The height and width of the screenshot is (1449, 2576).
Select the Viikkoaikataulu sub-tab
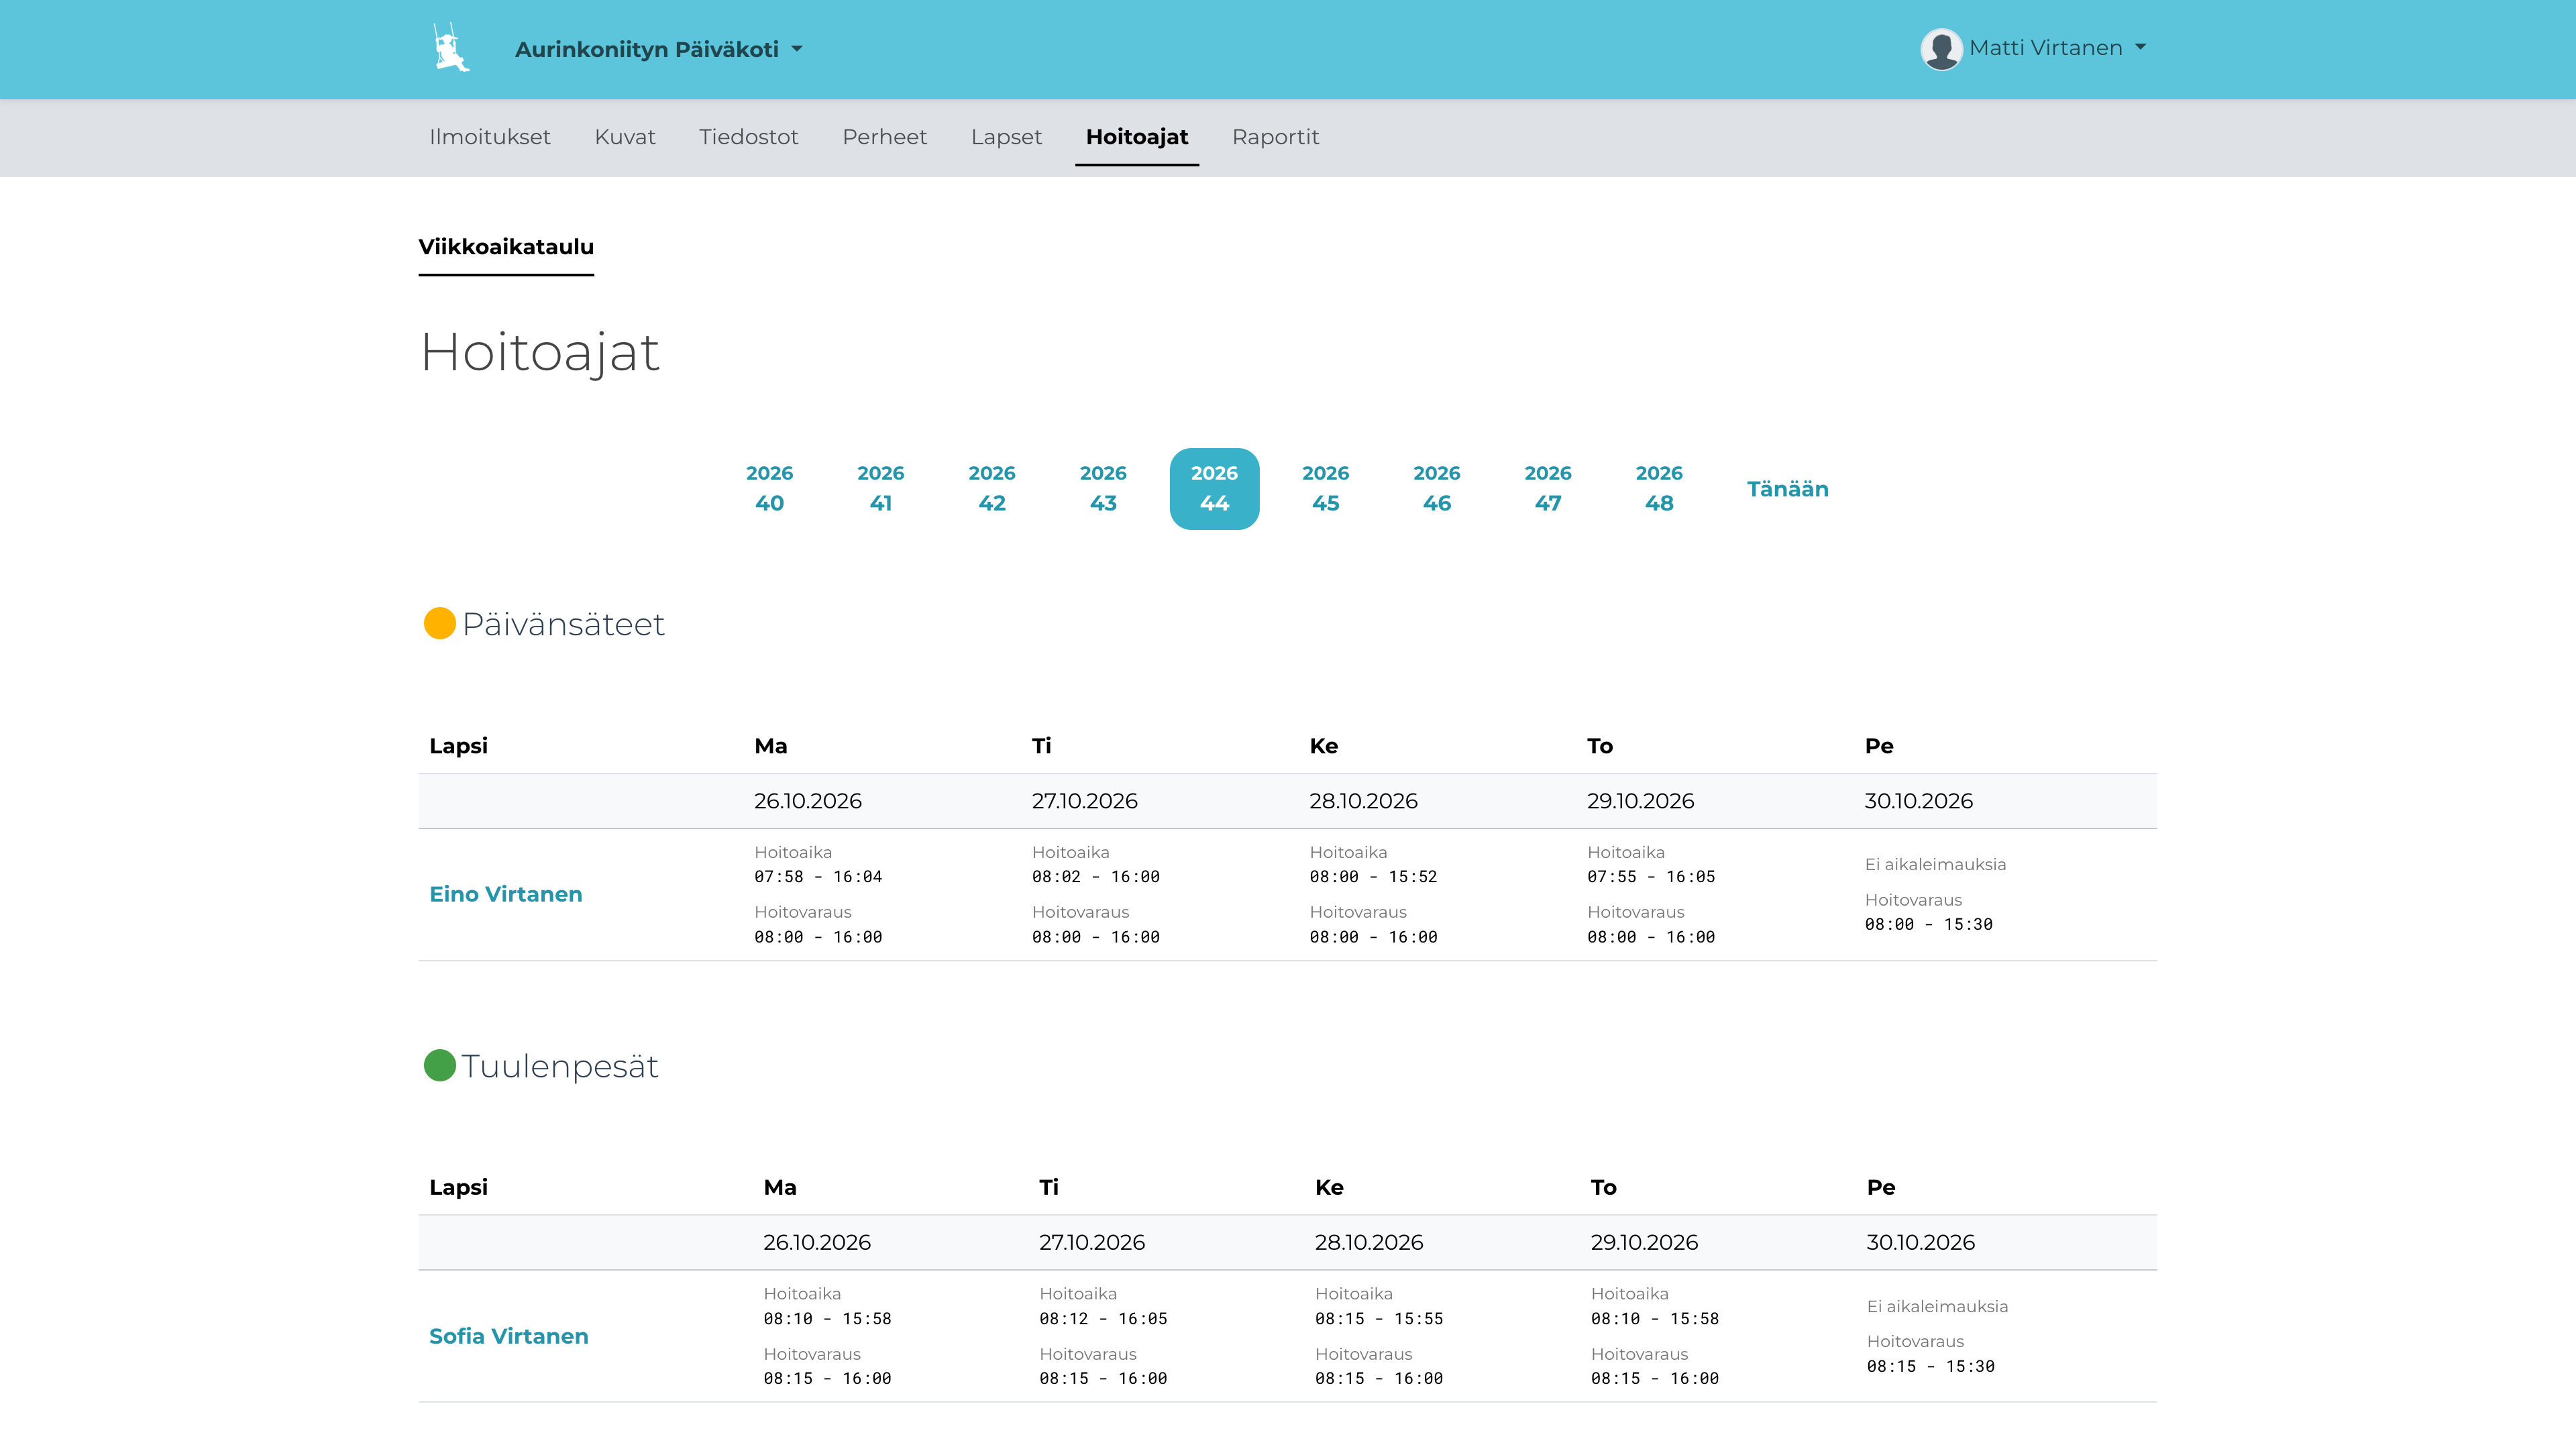506,247
